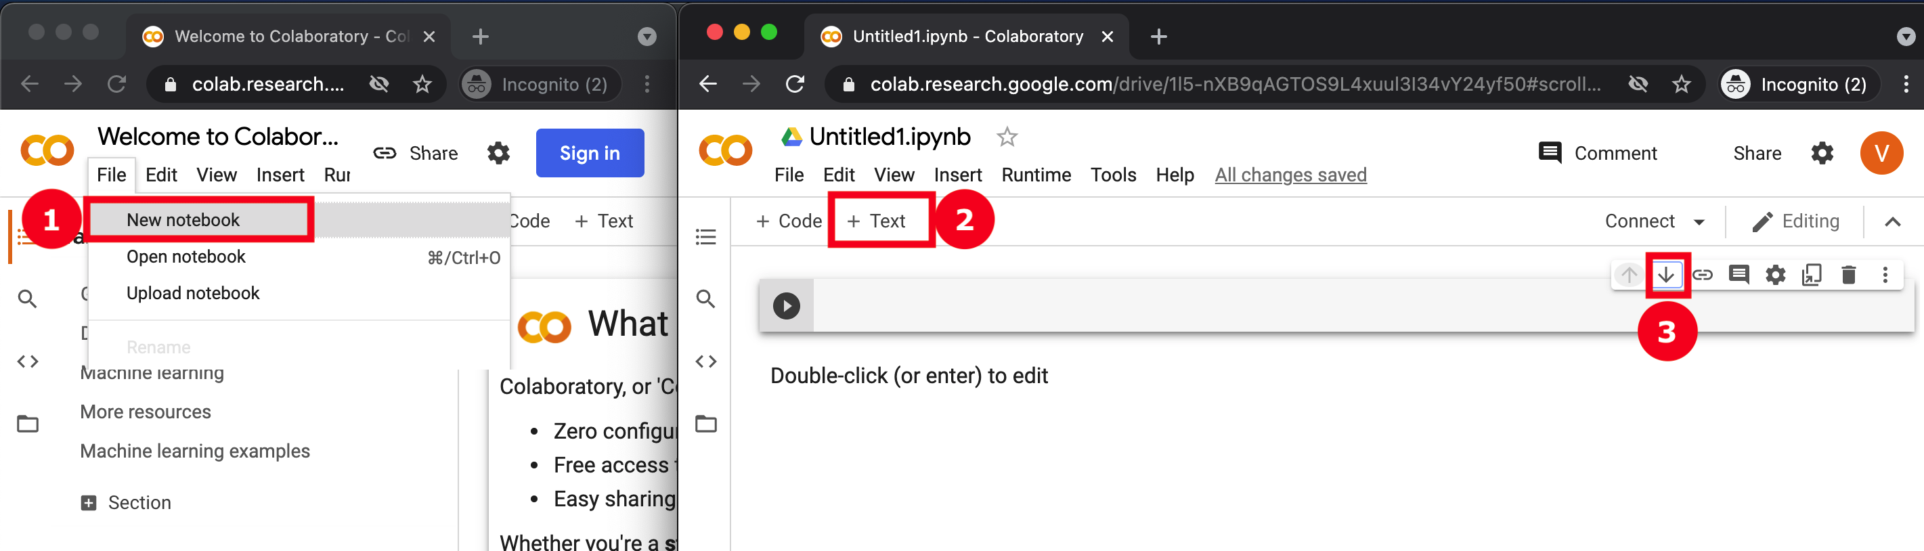
Task: Run the empty code cell
Action: [786, 306]
